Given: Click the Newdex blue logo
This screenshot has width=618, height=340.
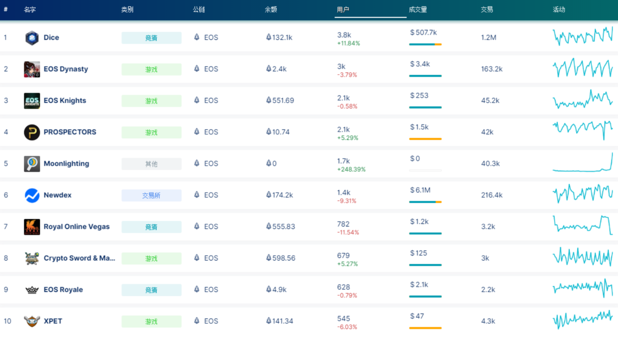Looking at the screenshot, I should coord(32,195).
